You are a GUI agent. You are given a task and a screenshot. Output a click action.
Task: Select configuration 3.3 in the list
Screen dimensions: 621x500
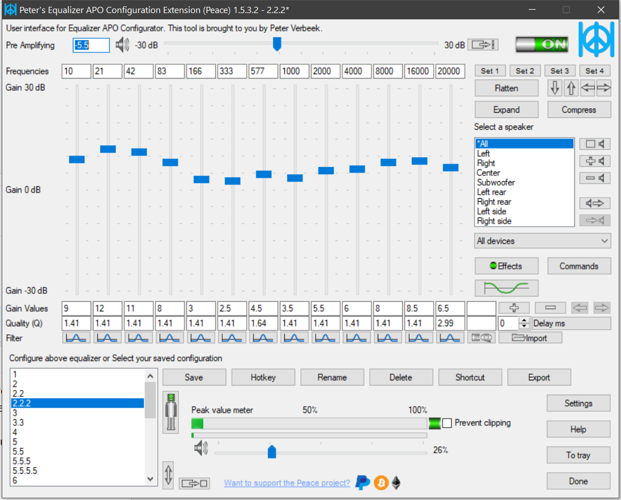[77, 423]
